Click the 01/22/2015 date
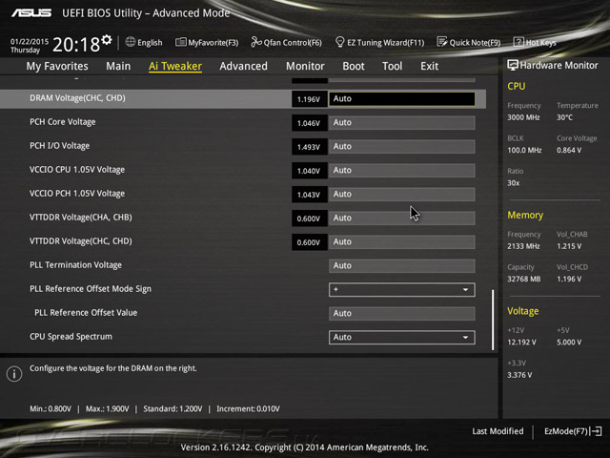The height and width of the screenshot is (458, 610). 30,41
